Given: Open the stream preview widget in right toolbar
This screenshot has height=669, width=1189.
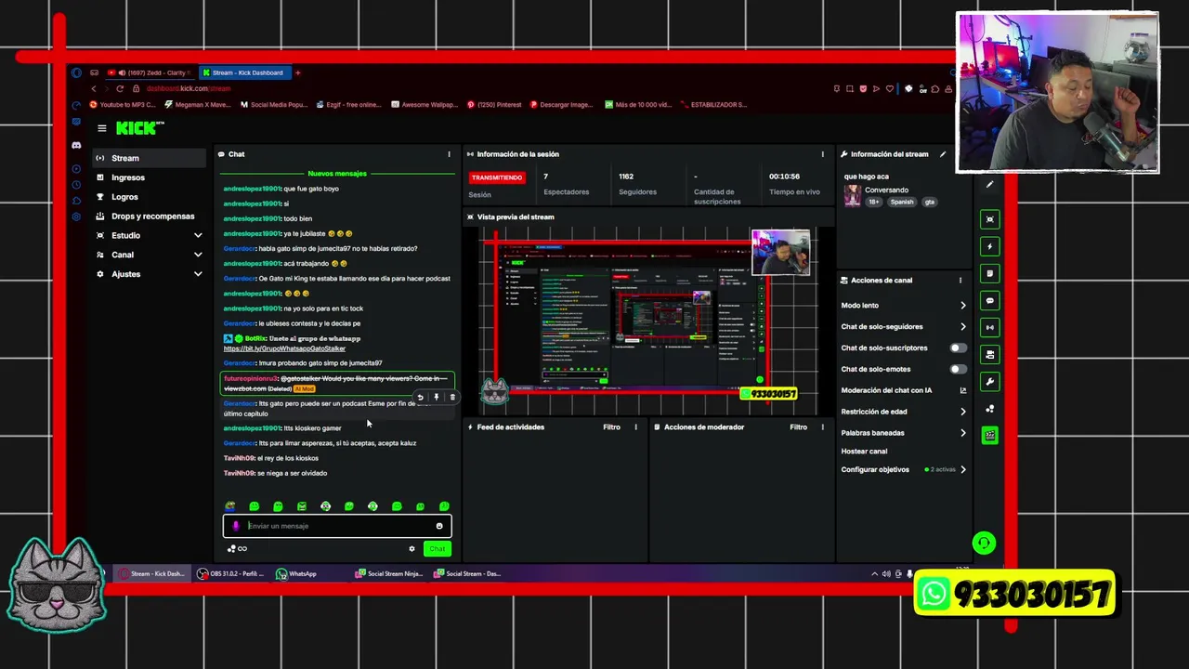Looking at the screenshot, I should click(x=990, y=219).
